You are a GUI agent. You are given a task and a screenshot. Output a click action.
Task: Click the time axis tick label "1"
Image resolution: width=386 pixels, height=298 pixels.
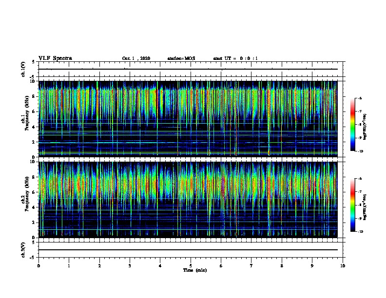click(x=69, y=265)
